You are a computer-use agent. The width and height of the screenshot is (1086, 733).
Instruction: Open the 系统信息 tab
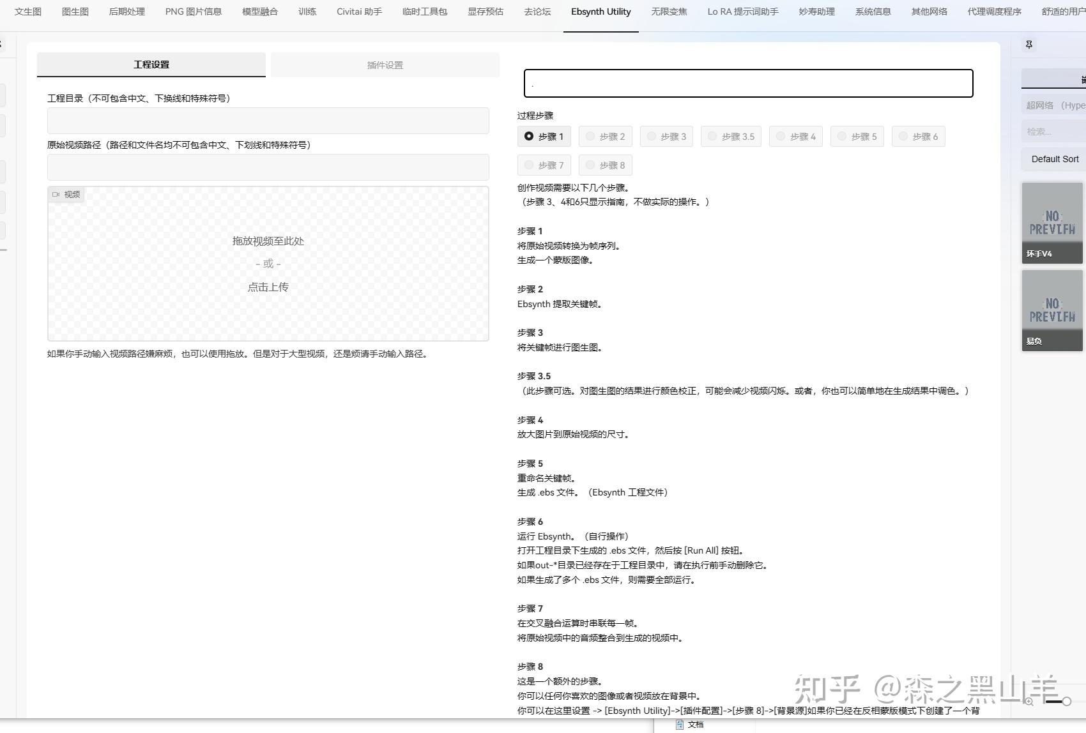pyautogui.click(x=873, y=11)
